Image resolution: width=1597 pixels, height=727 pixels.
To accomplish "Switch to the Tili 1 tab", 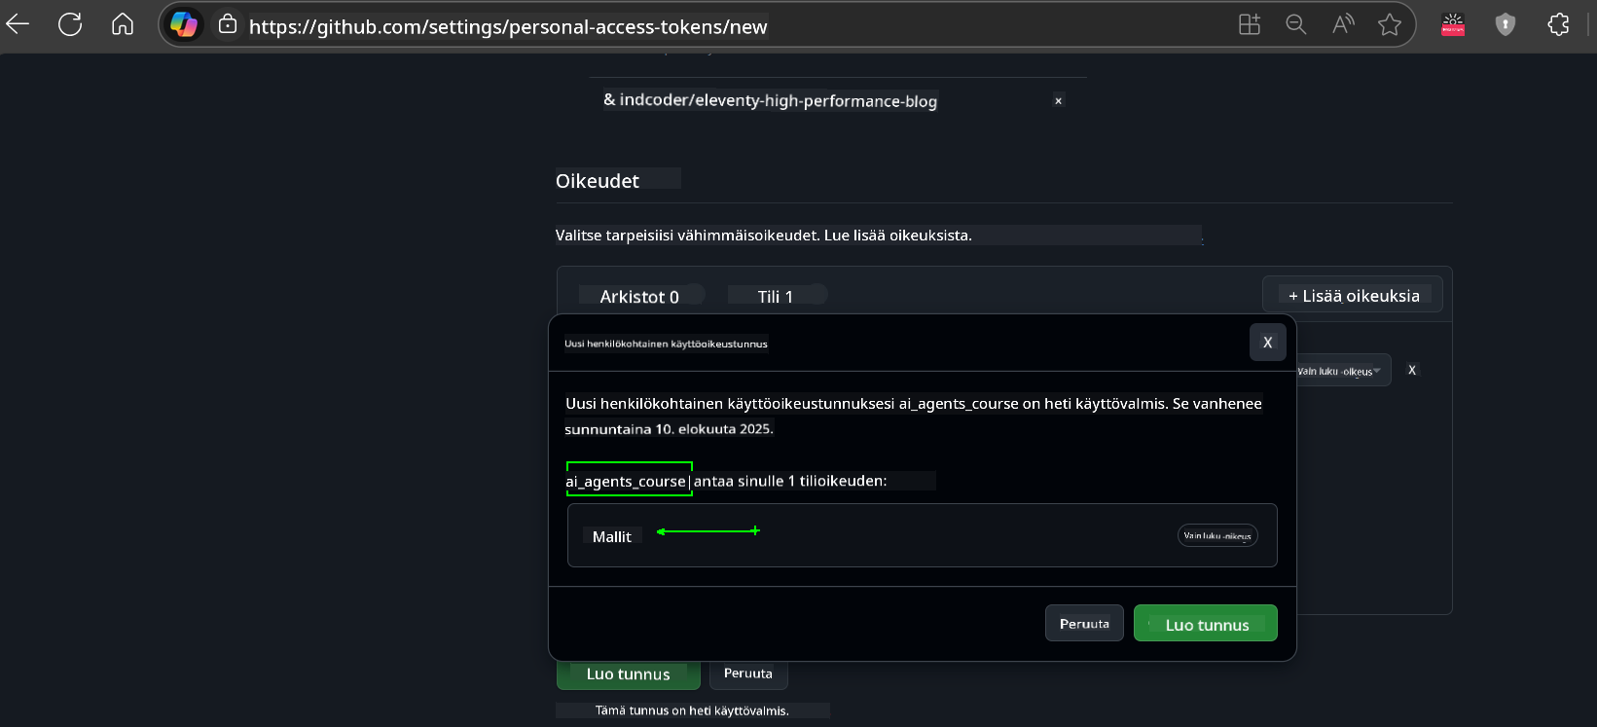I will click(776, 296).
